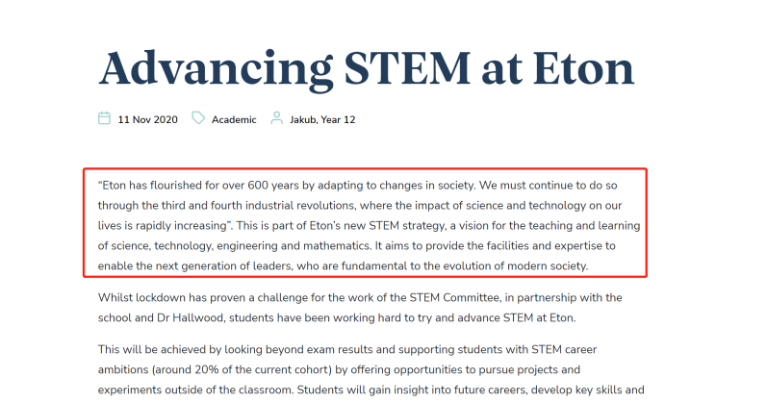Click the author name Jakub, Year 12
The image size is (767, 403).
[x=322, y=120]
